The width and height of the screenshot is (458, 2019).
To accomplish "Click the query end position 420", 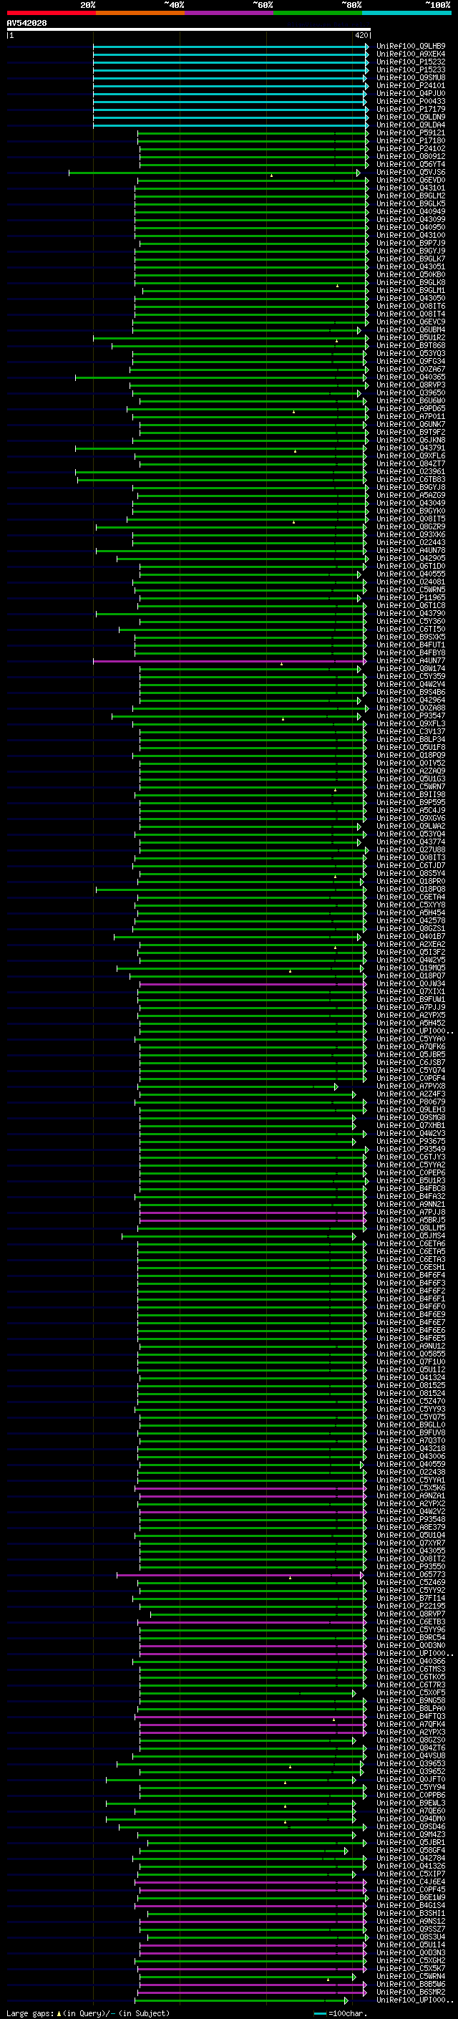I will point(361,36).
